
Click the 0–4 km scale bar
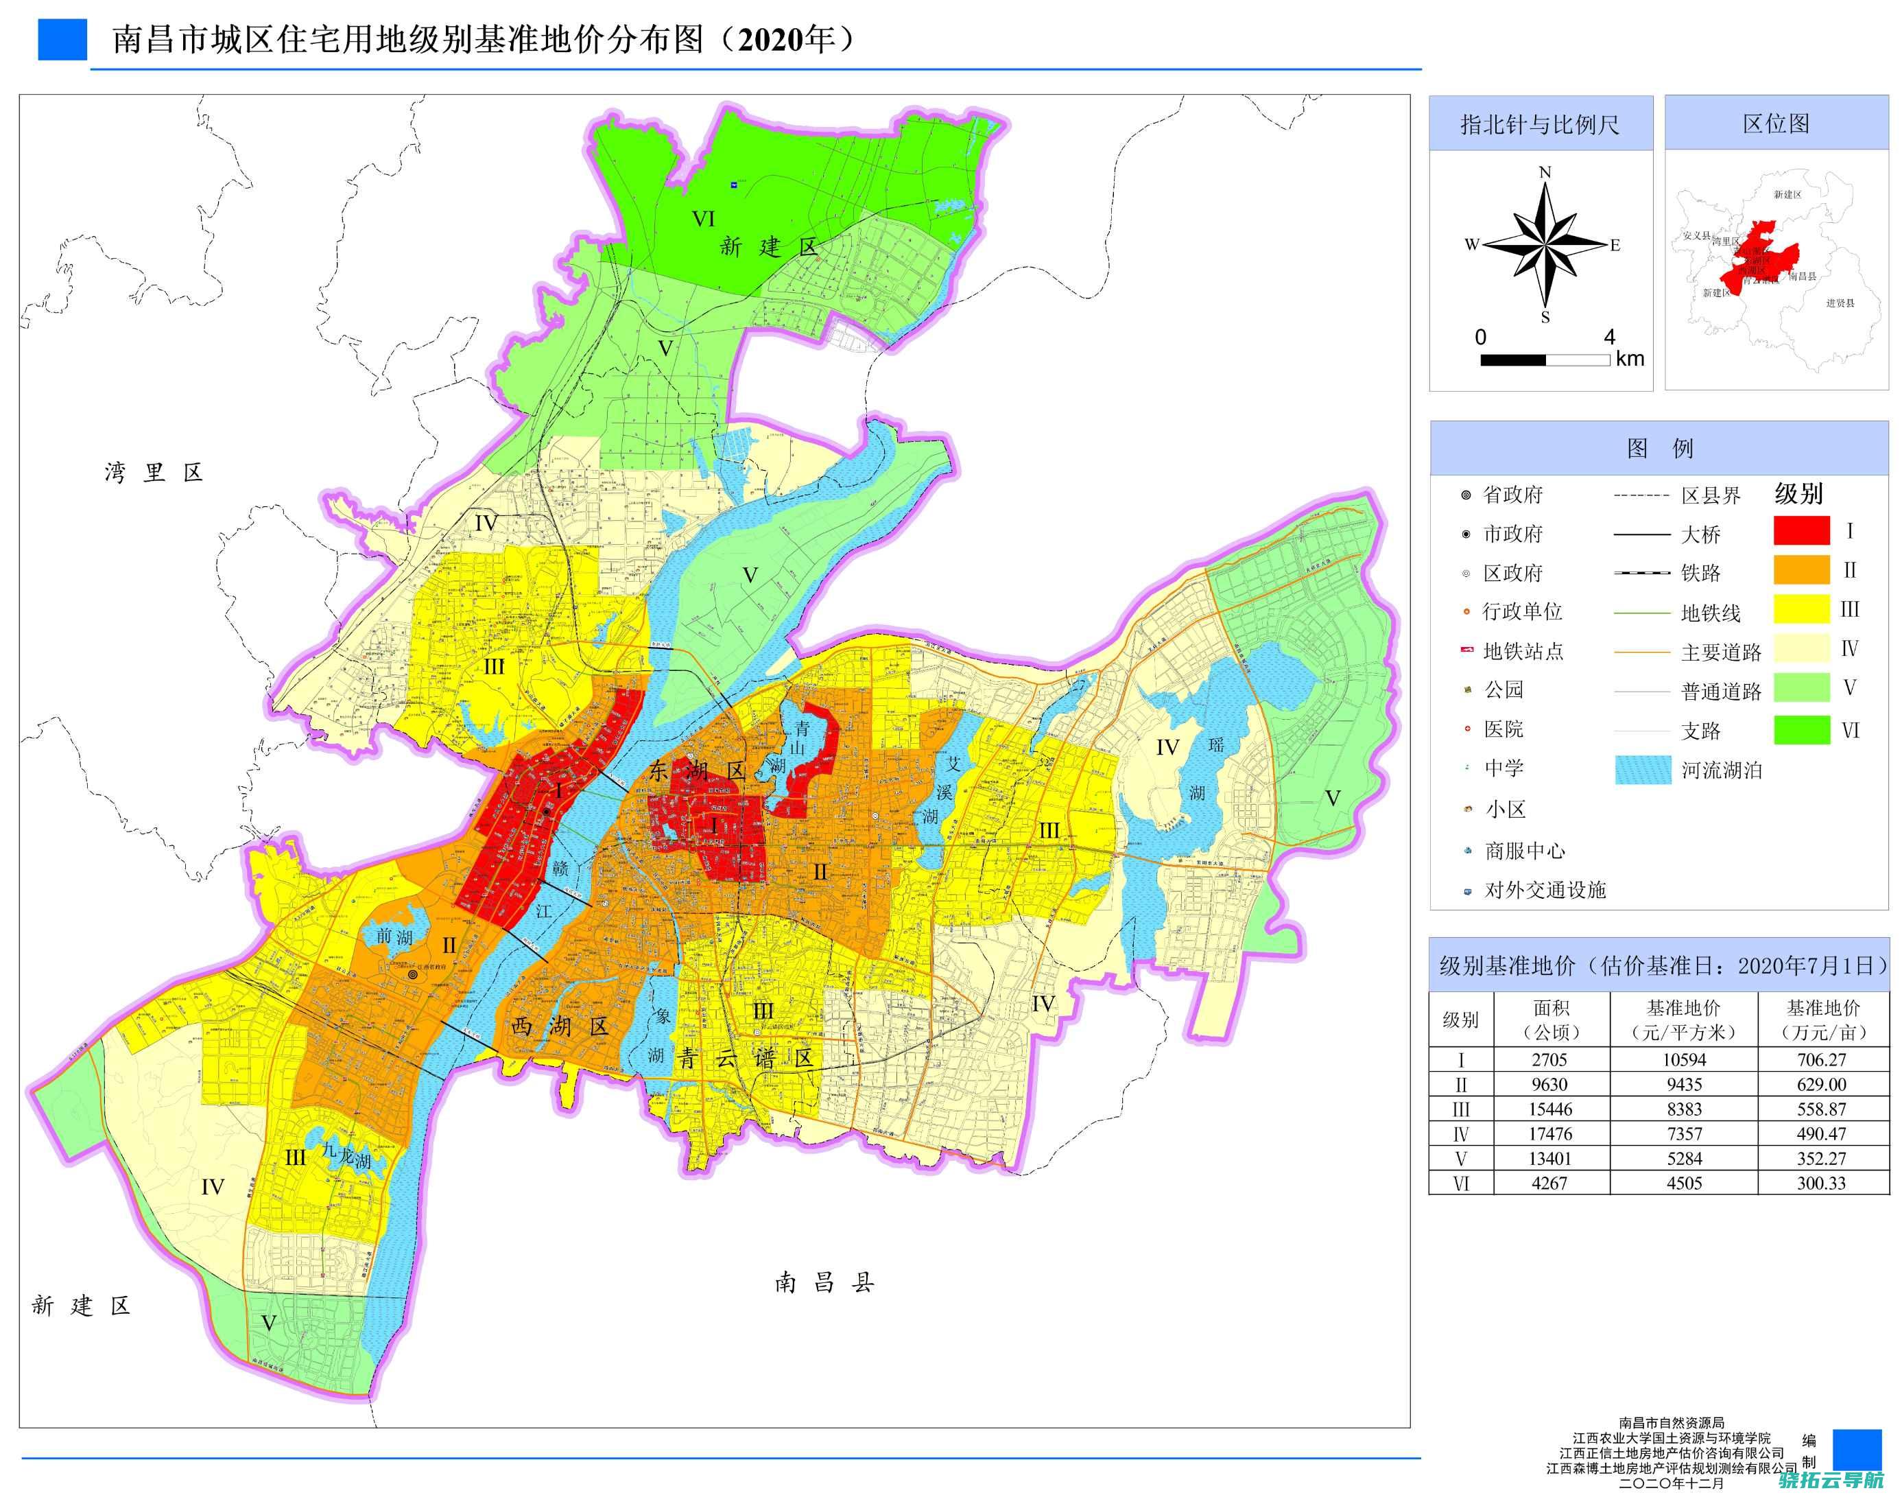tap(1545, 360)
